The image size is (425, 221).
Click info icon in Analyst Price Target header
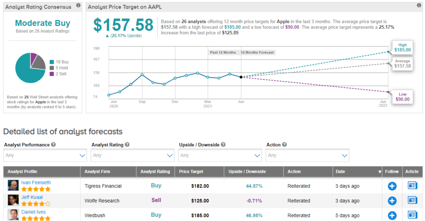(x=419, y=6)
